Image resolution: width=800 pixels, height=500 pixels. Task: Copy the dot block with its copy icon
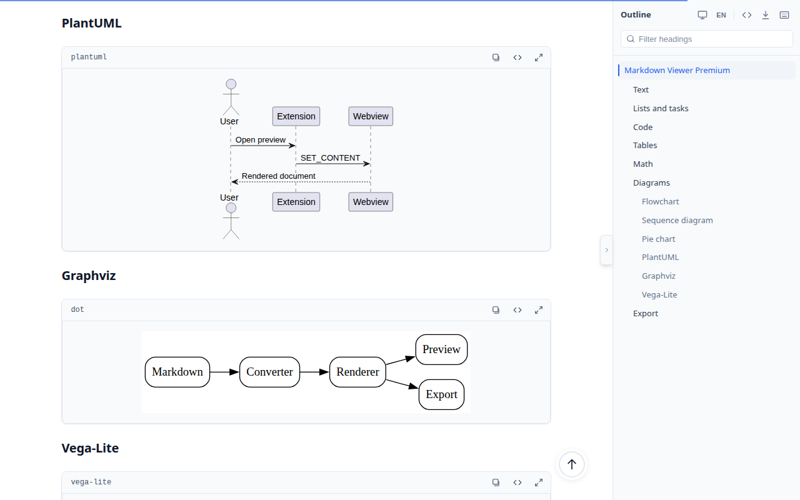tap(496, 310)
